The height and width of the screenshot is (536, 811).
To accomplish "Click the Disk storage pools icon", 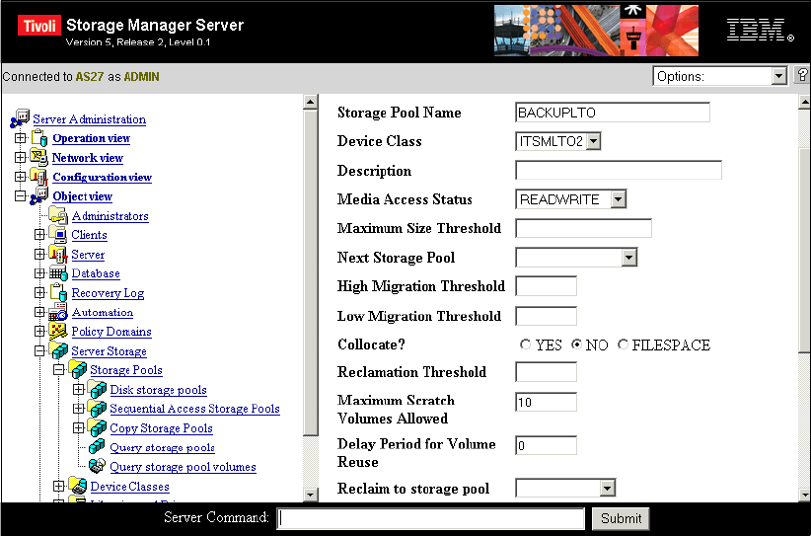I will click(x=97, y=389).
